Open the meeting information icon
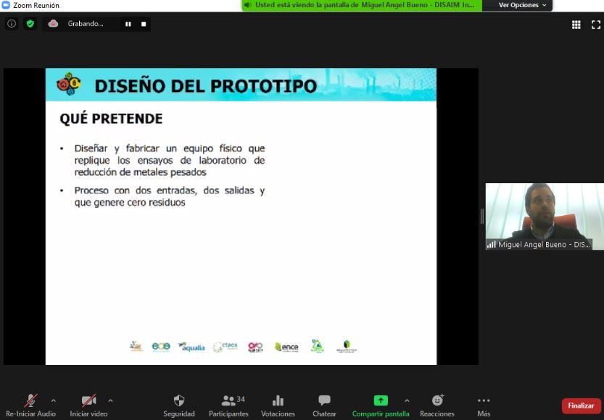Screen dimensions: 604x420 point(11,24)
